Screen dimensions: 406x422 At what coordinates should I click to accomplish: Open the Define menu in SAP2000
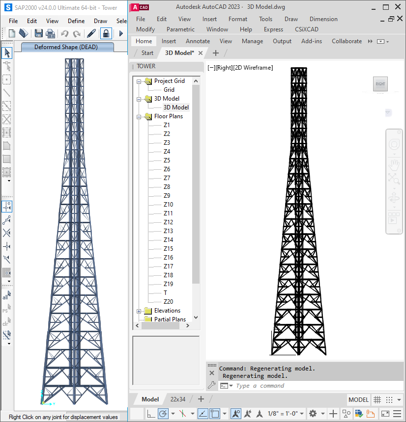pos(76,21)
